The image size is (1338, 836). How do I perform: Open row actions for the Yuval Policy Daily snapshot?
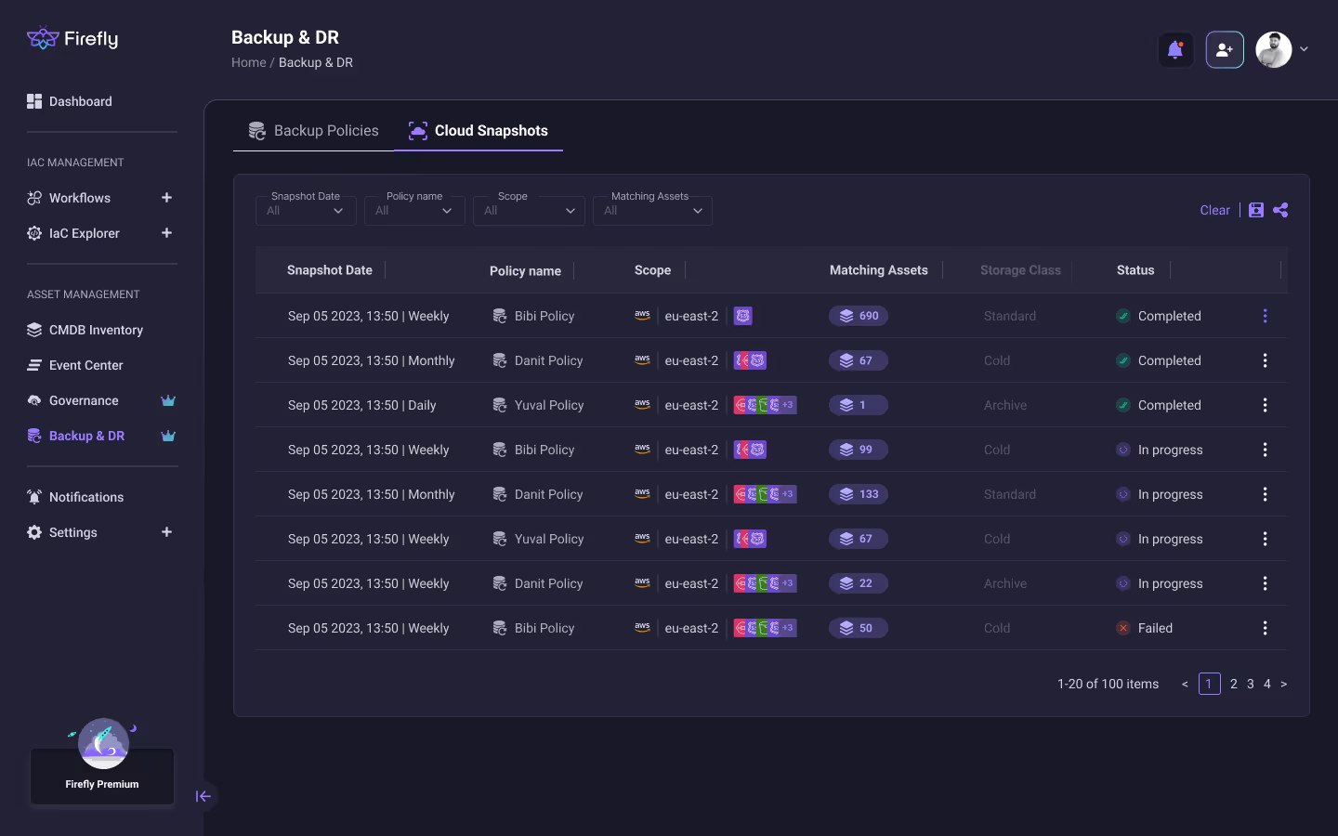point(1265,405)
